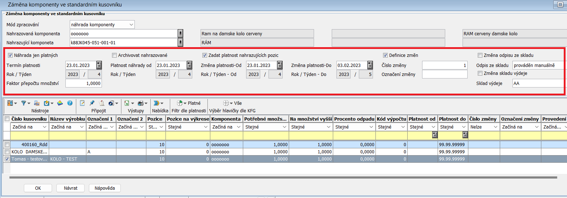Check the Změna odpisu ze skladu box
The width and height of the screenshot is (567, 198).
[x=480, y=55]
